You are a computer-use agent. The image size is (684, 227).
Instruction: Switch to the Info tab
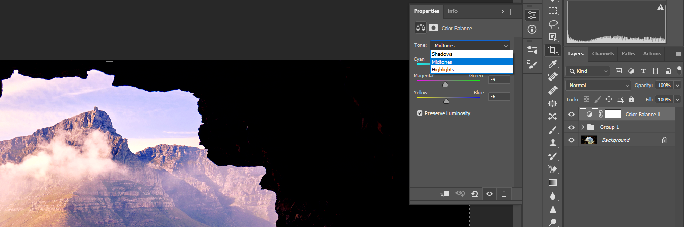point(452,11)
